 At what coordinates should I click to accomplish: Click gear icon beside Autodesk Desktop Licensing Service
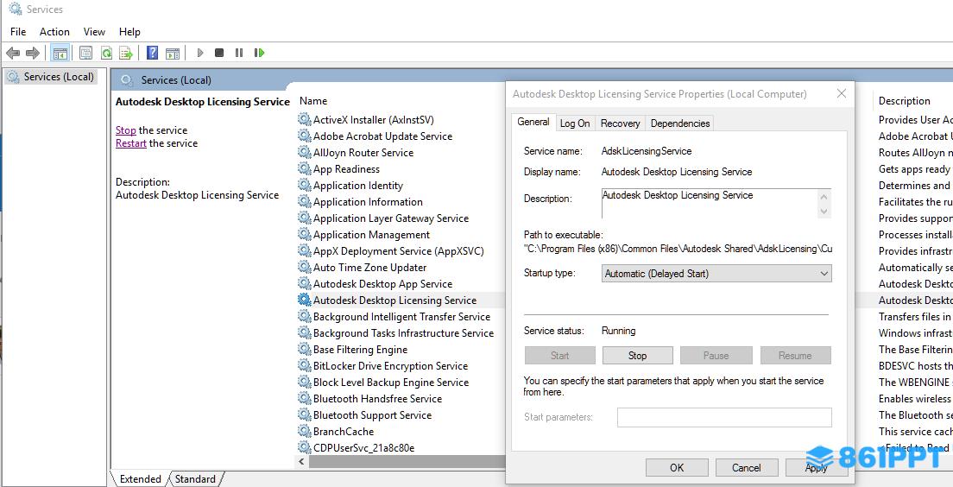(x=305, y=300)
